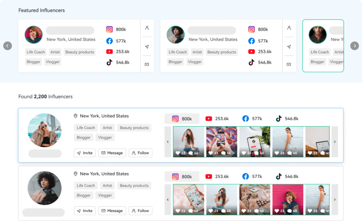Show next photos in first result gallery

pos(335,142)
